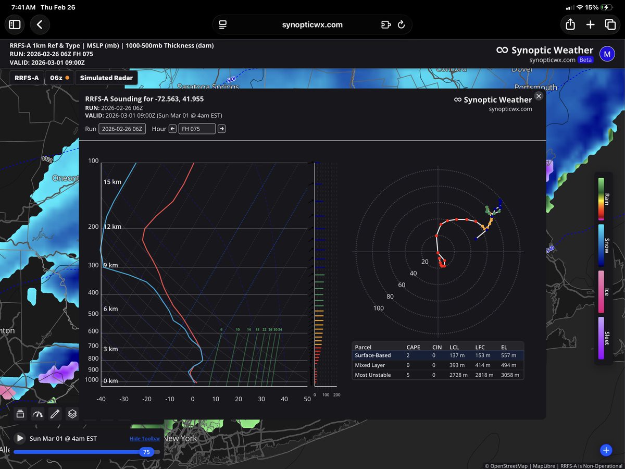This screenshot has height=469, width=625.
Task: Click the 12 km altitude label
Action: tap(114, 226)
